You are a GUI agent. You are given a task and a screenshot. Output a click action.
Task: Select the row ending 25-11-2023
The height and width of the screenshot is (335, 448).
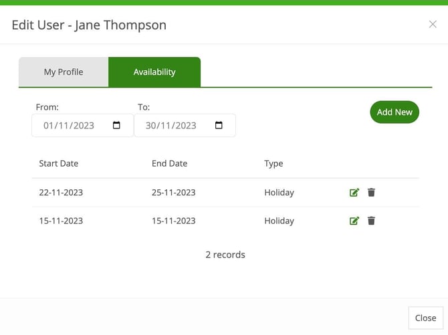tap(173, 193)
